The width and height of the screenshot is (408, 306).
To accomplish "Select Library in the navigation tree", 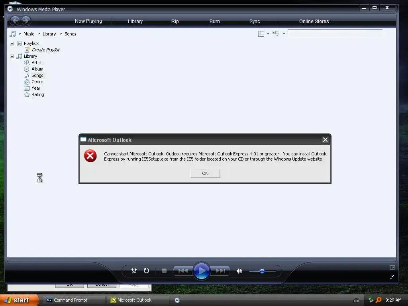I will pyautogui.click(x=30, y=56).
